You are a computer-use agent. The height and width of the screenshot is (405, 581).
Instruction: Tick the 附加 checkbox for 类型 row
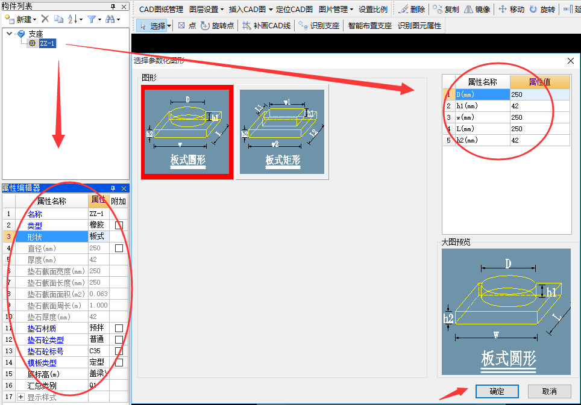point(119,225)
